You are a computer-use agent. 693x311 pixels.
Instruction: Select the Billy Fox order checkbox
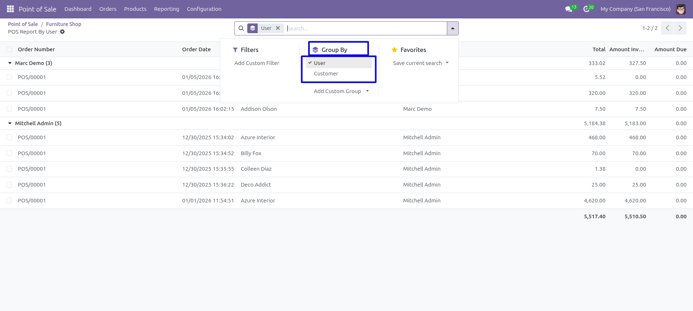[x=9, y=153]
